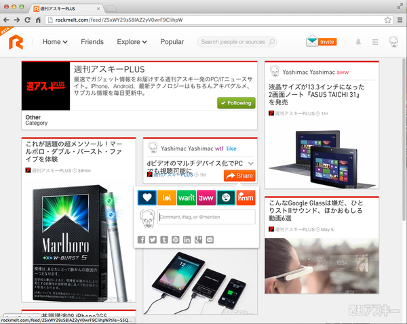Click the Yashimac avatar on the dビデオ post
Image resolution: width=407 pixels, height=324 pixels.
[x=153, y=148]
